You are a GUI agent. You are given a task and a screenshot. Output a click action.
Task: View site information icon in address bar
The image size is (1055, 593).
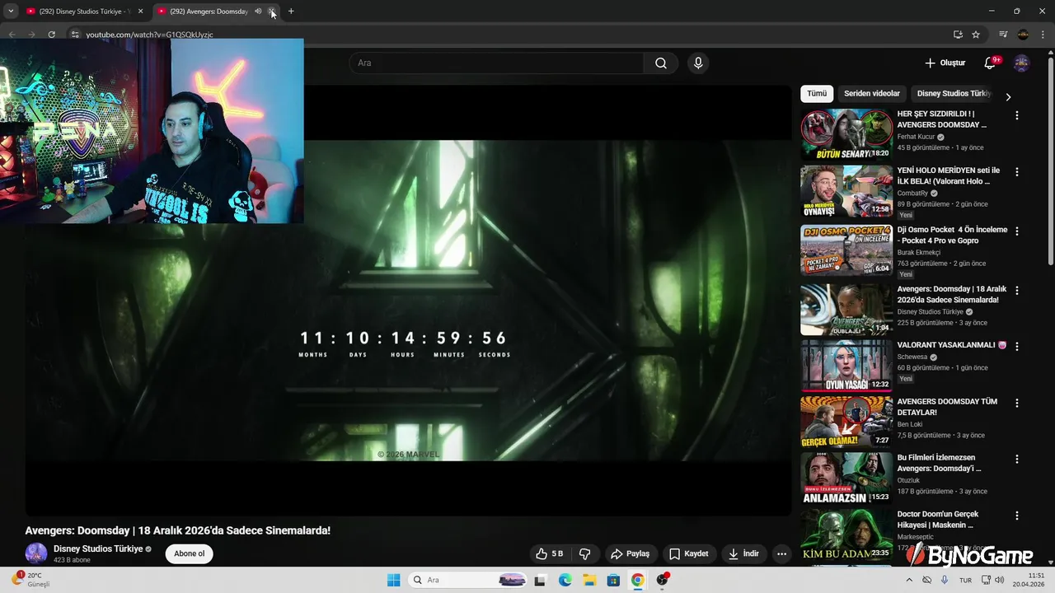(74, 35)
